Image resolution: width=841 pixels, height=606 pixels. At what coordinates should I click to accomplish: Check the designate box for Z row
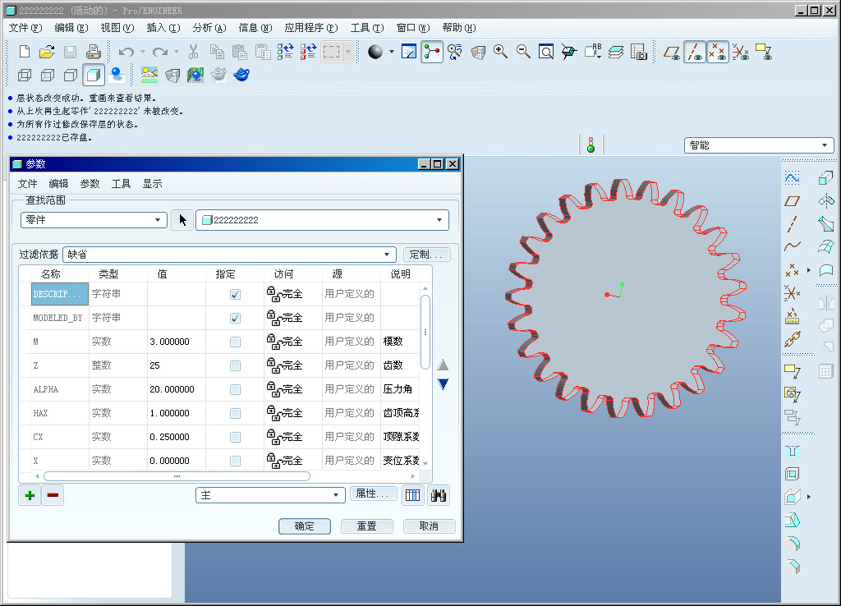[x=235, y=365]
